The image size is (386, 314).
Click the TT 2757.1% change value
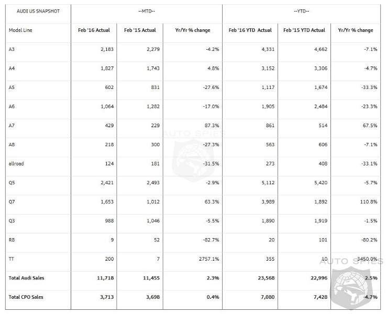point(206,259)
